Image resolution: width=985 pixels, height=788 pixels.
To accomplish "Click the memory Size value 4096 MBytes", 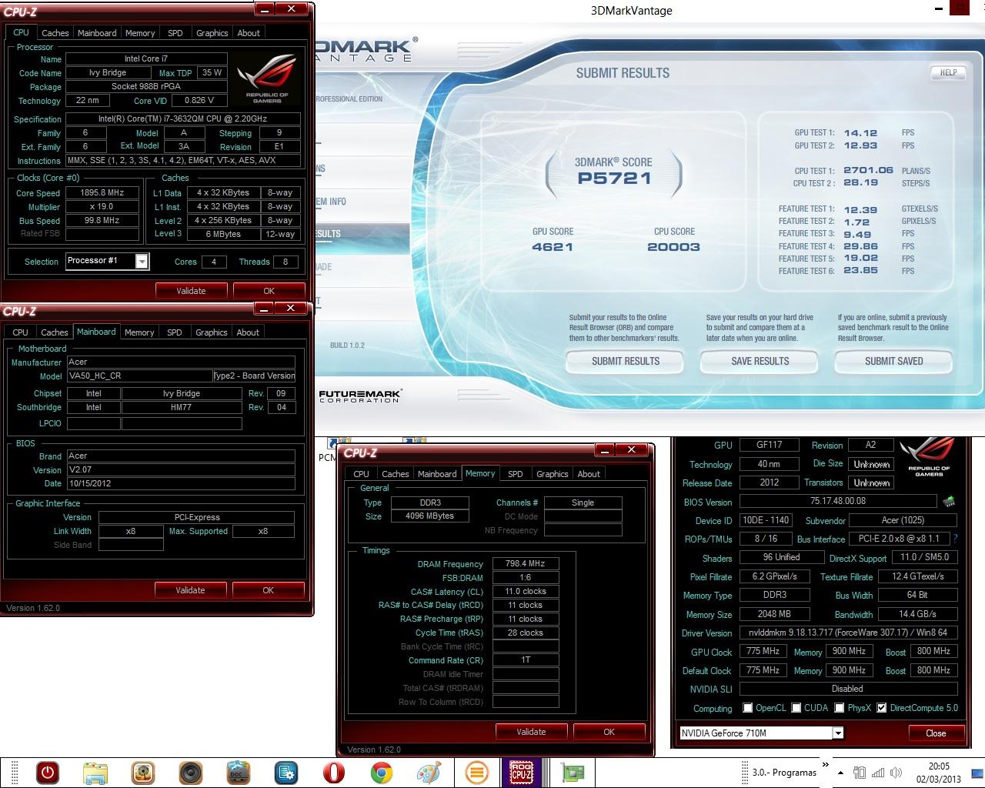I will [430, 516].
